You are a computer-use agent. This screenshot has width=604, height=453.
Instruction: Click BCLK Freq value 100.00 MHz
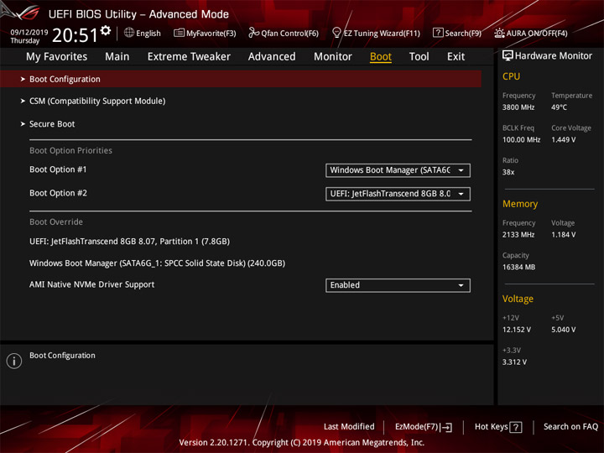[x=521, y=140]
